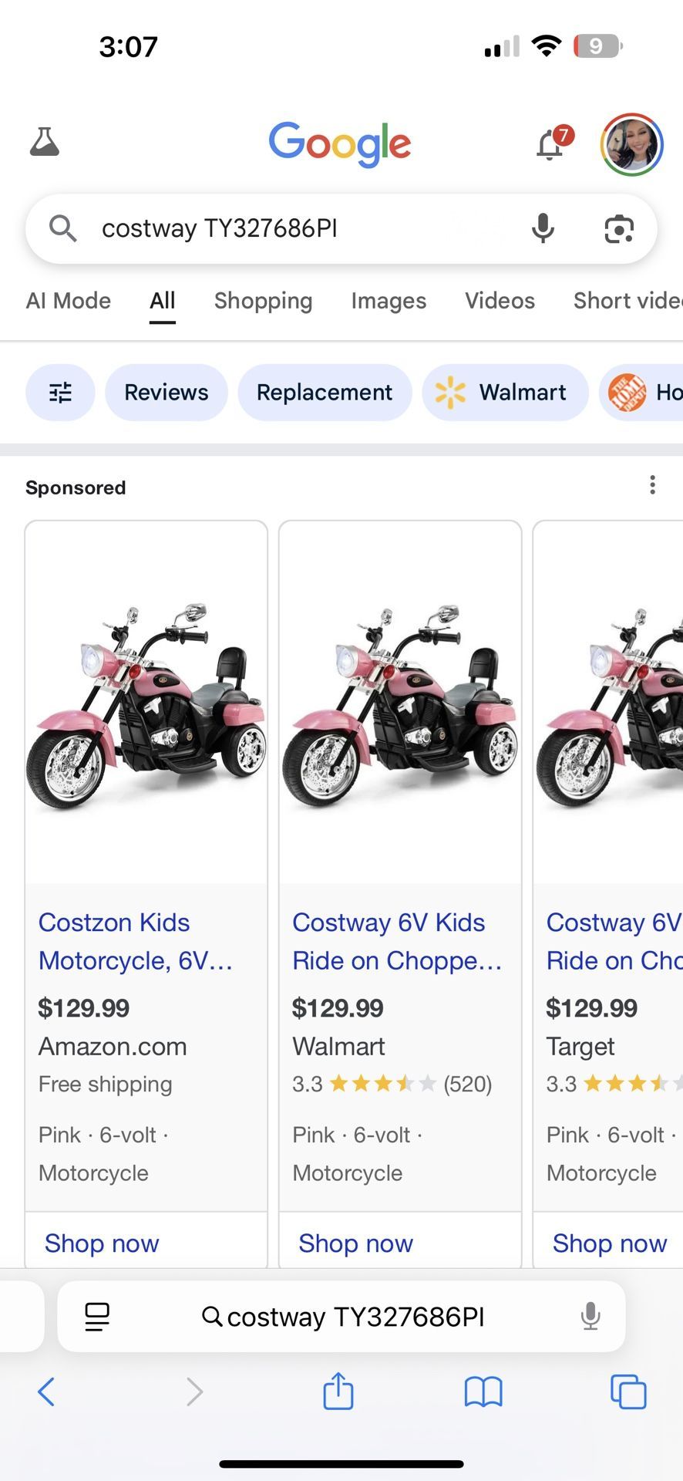
Task: Open Google Lens camera search
Action: [x=618, y=229]
